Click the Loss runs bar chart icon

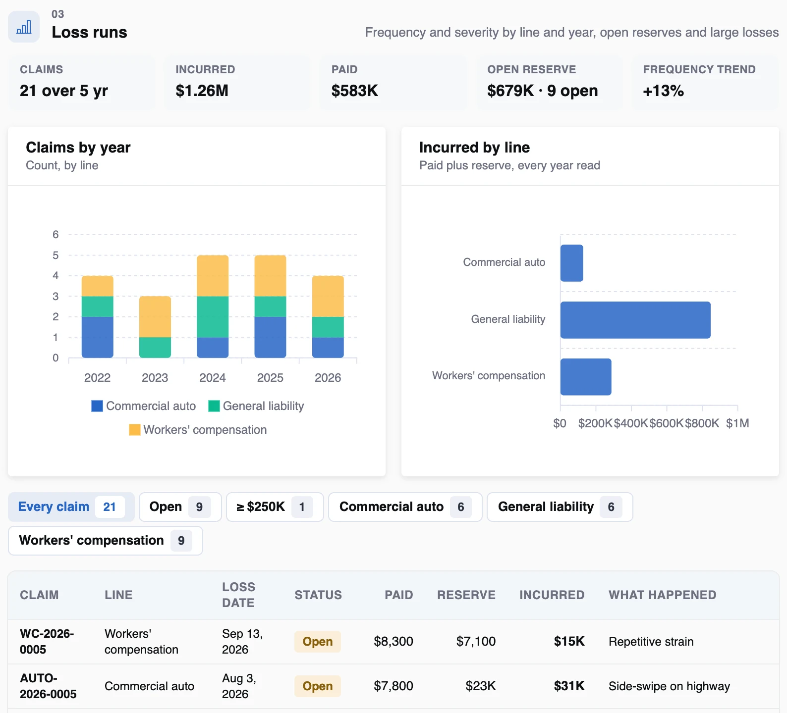24,27
